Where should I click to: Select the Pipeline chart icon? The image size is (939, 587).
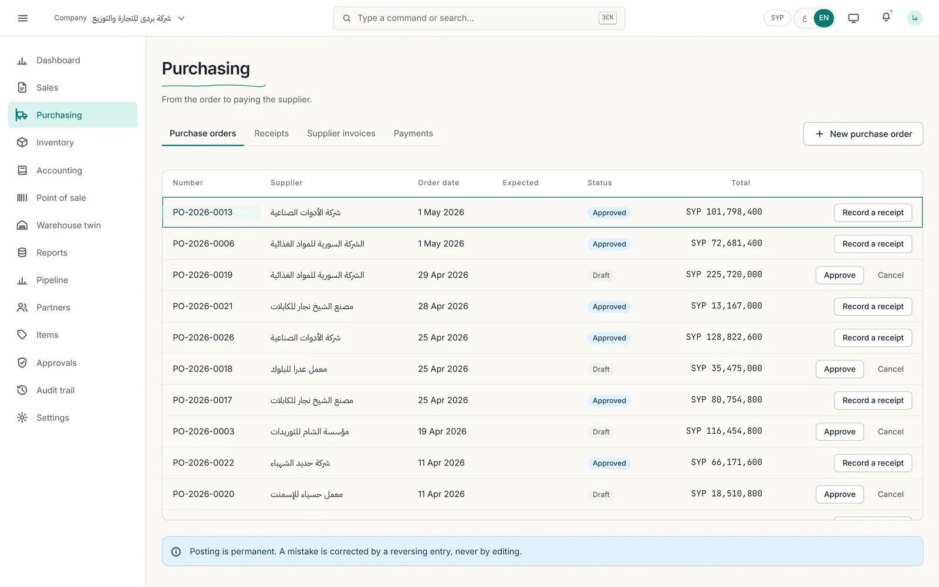(22, 280)
